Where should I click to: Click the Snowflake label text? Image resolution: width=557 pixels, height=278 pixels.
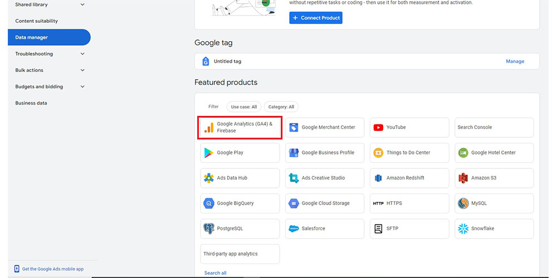482,229
